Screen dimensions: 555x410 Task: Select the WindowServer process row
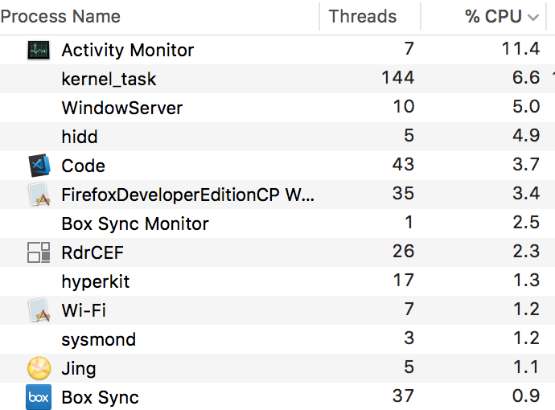[277, 108]
